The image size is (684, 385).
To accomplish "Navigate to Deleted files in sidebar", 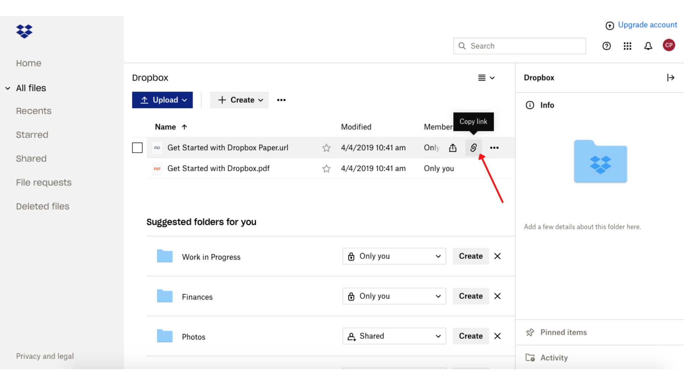I will point(42,206).
